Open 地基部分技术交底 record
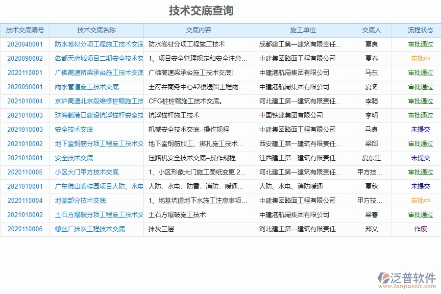Screen dimensions: 441x294 click(80, 200)
